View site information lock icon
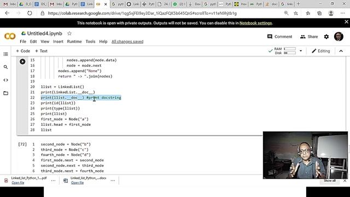The image size is (350, 197). 43,13
